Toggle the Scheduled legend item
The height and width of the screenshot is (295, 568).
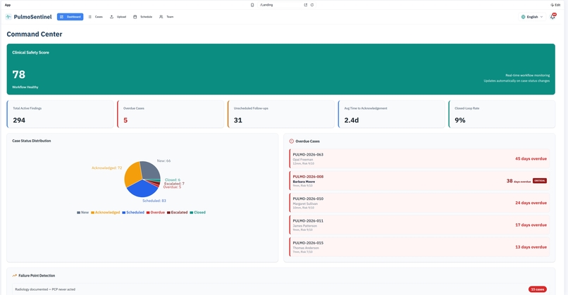pyautogui.click(x=133, y=213)
